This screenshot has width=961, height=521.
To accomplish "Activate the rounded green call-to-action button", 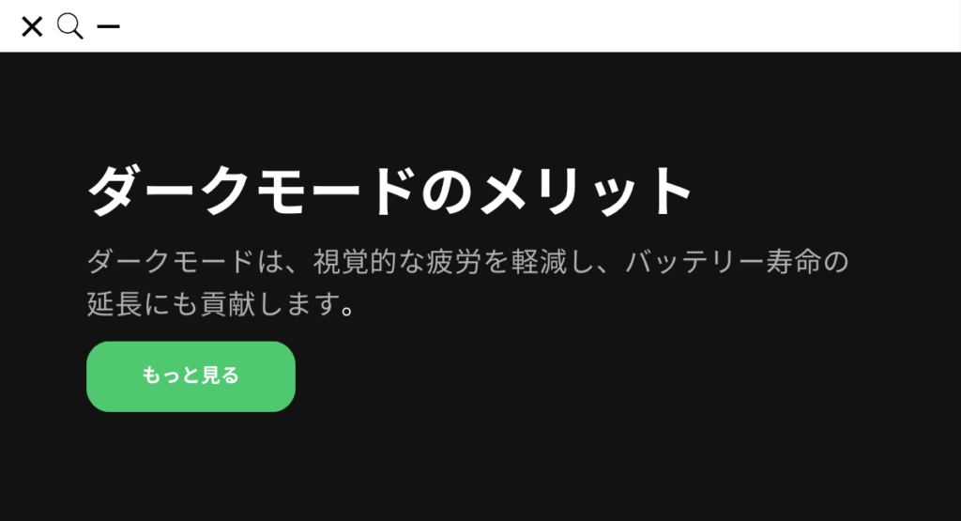I will [191, 376].
